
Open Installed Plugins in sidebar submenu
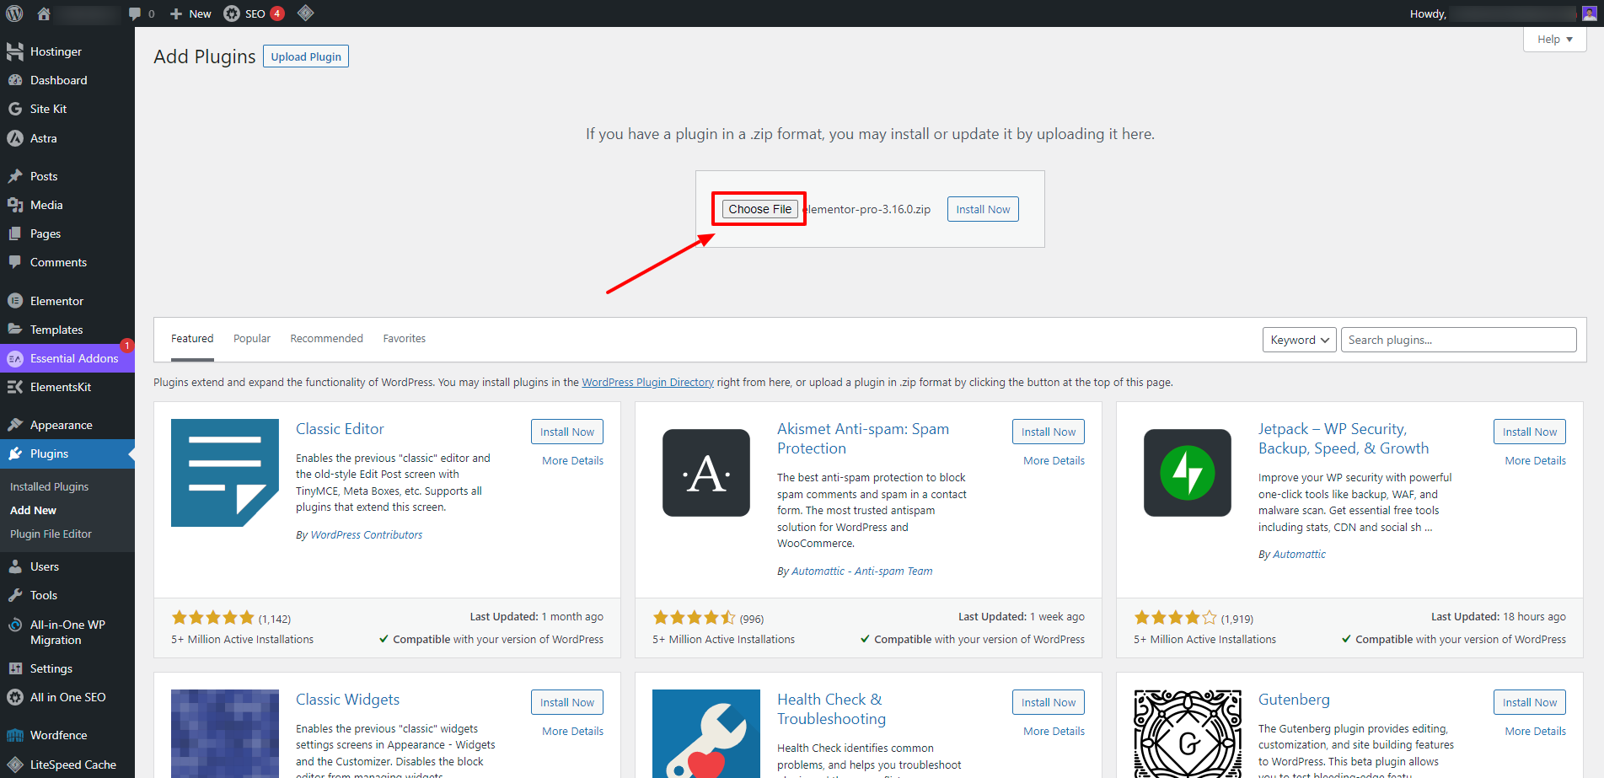tap(49, 487)
